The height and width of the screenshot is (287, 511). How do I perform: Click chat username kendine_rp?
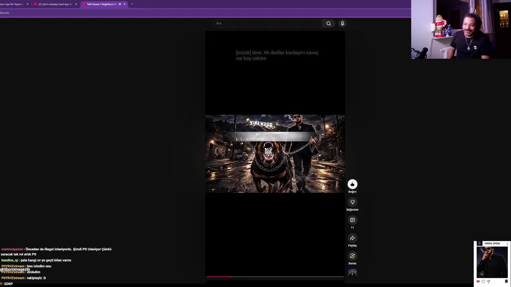(10, 260)
